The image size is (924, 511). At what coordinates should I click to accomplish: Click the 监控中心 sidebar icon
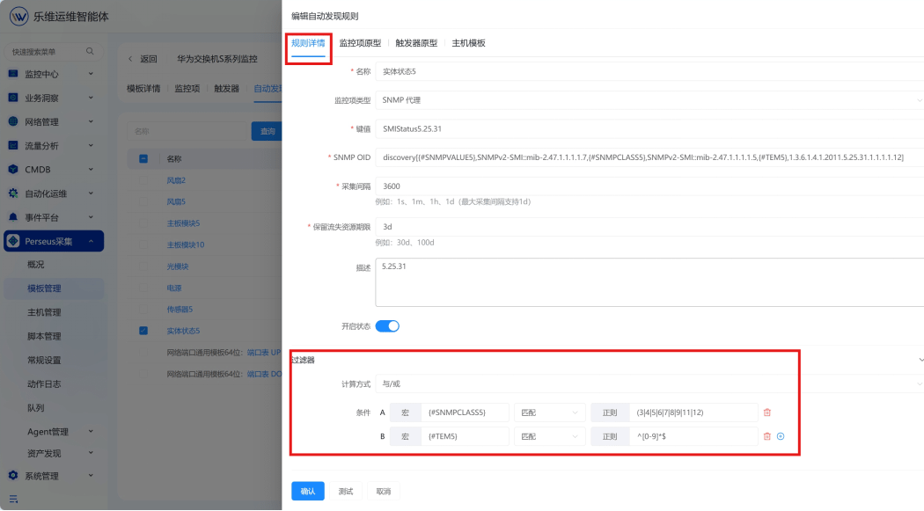click(13, 74)
